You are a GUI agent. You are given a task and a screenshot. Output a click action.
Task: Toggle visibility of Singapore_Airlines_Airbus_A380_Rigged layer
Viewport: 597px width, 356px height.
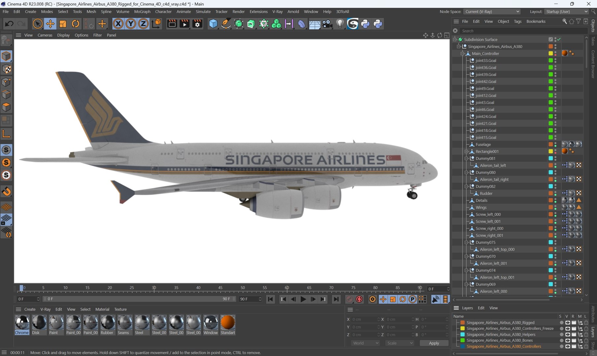click(568, 323)
